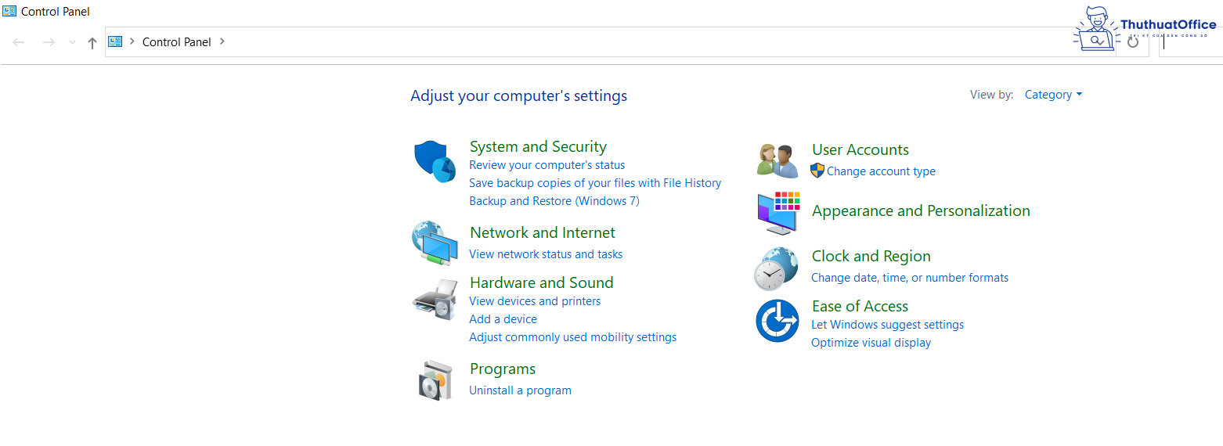
Task: Expand the View by Category dropdown
Action: 1053,95
